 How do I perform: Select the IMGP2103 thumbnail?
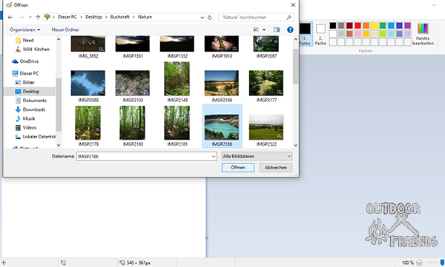pos(133,83)
